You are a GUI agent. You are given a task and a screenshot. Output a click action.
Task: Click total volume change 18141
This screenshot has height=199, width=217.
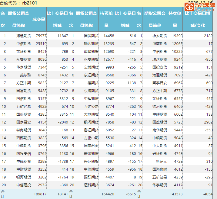pyautogui.click(x=63, y=194)
